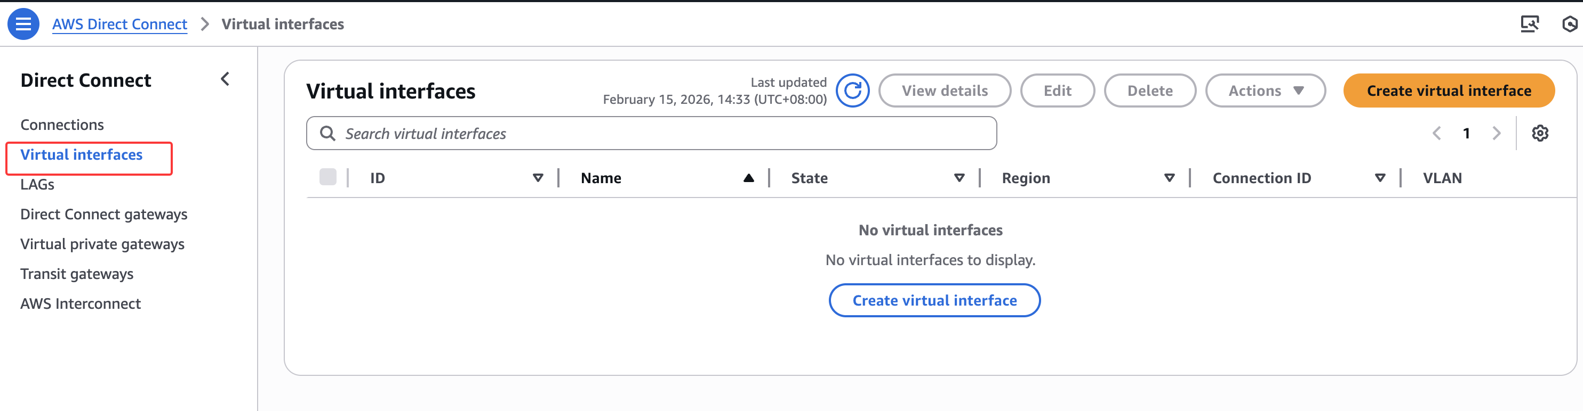Collapse the Direct Connect sidebar
Image resolution: width=1583 pixels, height=411 pixels.
tap(225, 79)
